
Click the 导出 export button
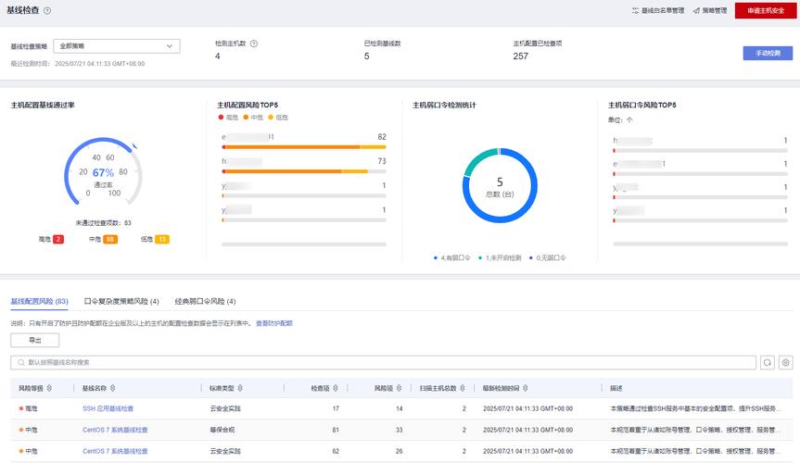[34, 340]
